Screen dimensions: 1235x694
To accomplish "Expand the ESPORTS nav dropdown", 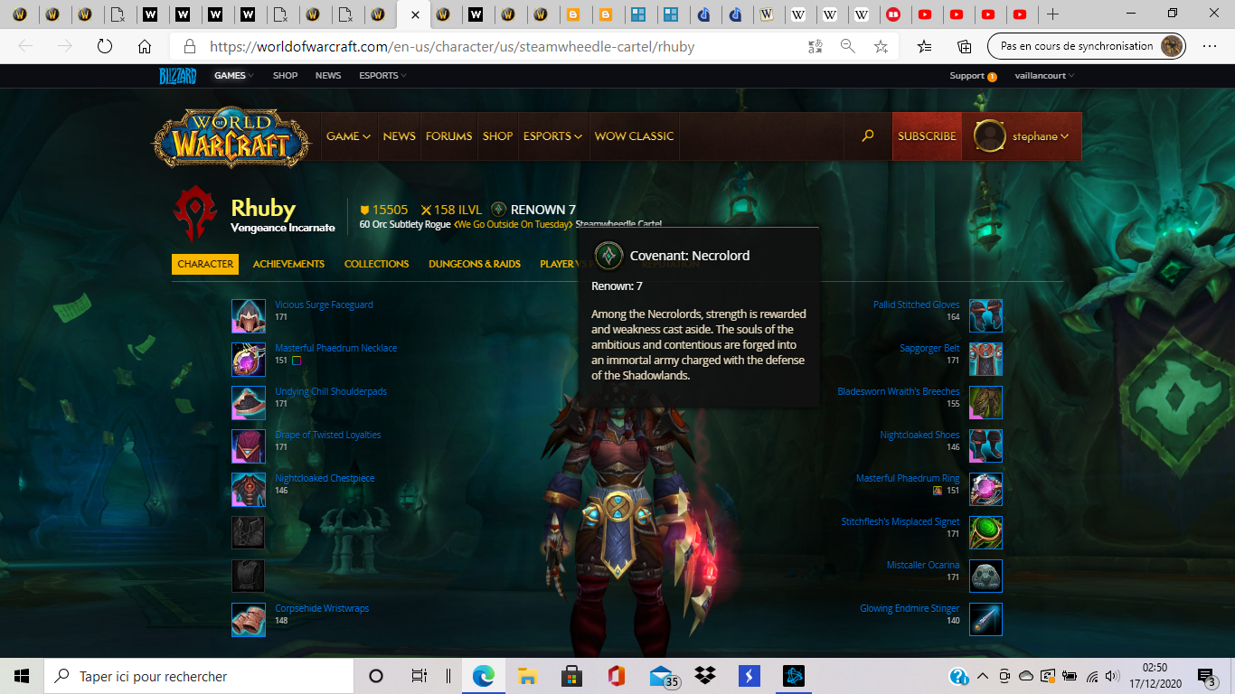I will [552, 136].
